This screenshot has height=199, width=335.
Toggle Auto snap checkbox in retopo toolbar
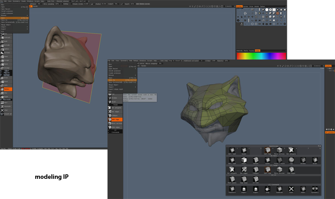click(x=159, y=61)
